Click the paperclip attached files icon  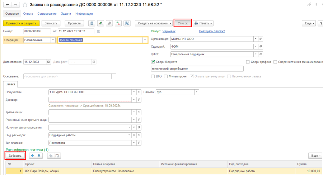click(109, 23)
